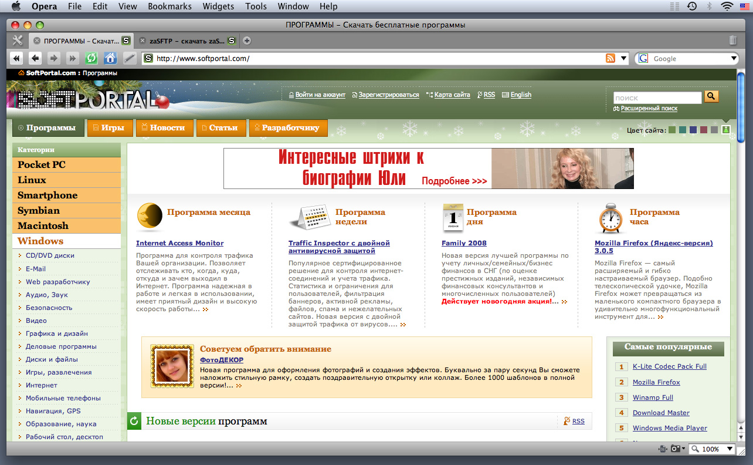Viewport: 753px width, 465px height.
Task: Click the magnifier search button on SoftPortal
Action: click(711, 96)
